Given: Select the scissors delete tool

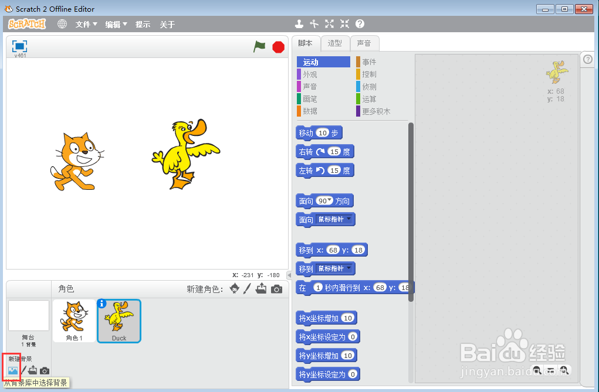Looking at the screenshot, I should pos(314,24).
